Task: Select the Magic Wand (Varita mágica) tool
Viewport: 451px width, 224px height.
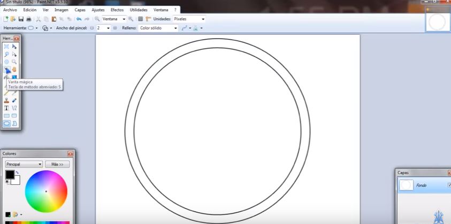Action: click(x=6, y=70)
